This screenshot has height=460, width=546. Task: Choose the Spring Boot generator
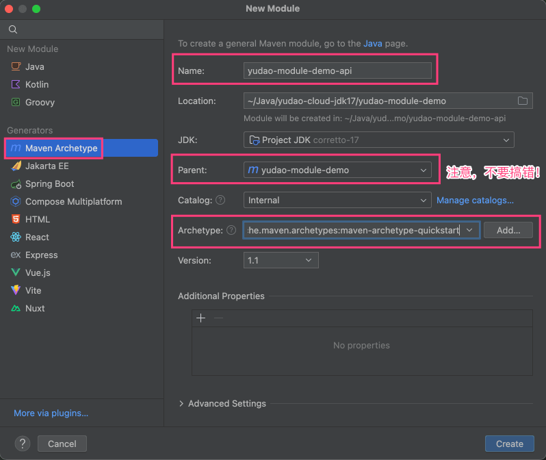point(49,183)
